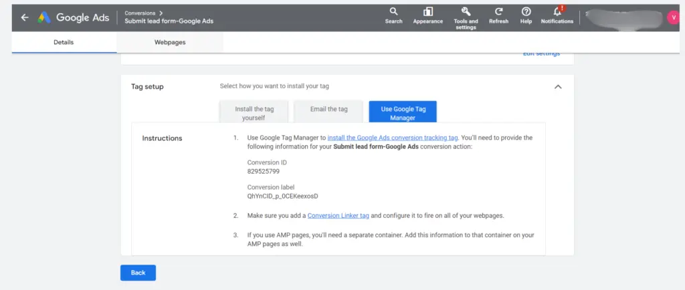
Task: Open install the Google Ads conversion tracking tag link
Action: click(x=392, y=138)
